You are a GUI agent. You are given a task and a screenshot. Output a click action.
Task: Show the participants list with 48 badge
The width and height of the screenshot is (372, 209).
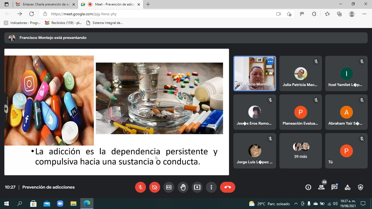tap(321, 187)
